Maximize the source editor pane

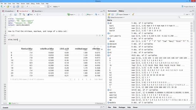(104, 11)
